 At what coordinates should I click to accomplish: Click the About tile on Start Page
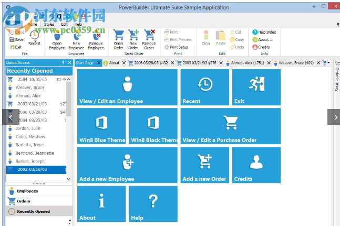click(x=101, y=204)
